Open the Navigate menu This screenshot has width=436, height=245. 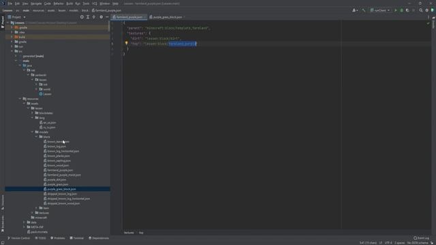36,3
